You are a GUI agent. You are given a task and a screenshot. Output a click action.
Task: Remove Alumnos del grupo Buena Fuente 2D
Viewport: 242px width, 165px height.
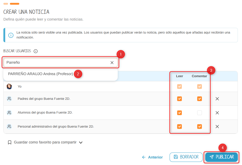217,113
